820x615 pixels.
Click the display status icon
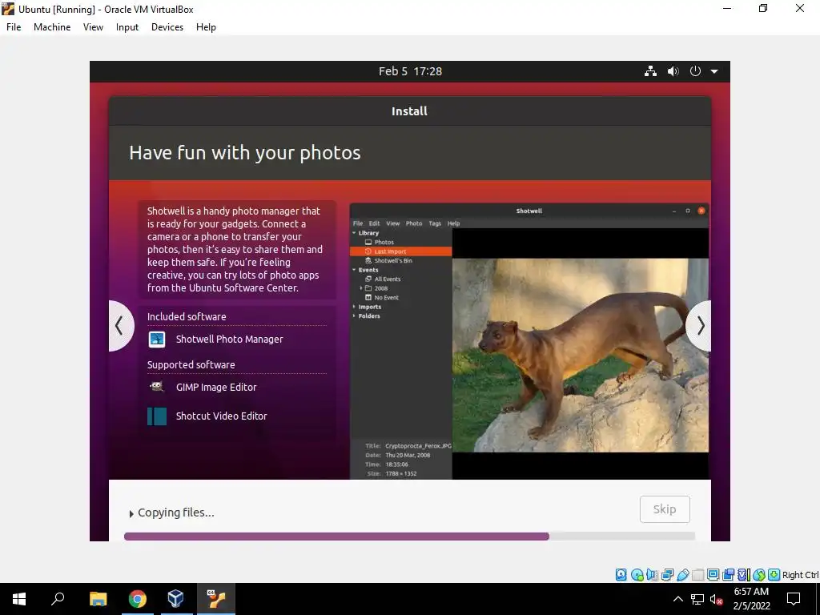(x=713, y=575)
